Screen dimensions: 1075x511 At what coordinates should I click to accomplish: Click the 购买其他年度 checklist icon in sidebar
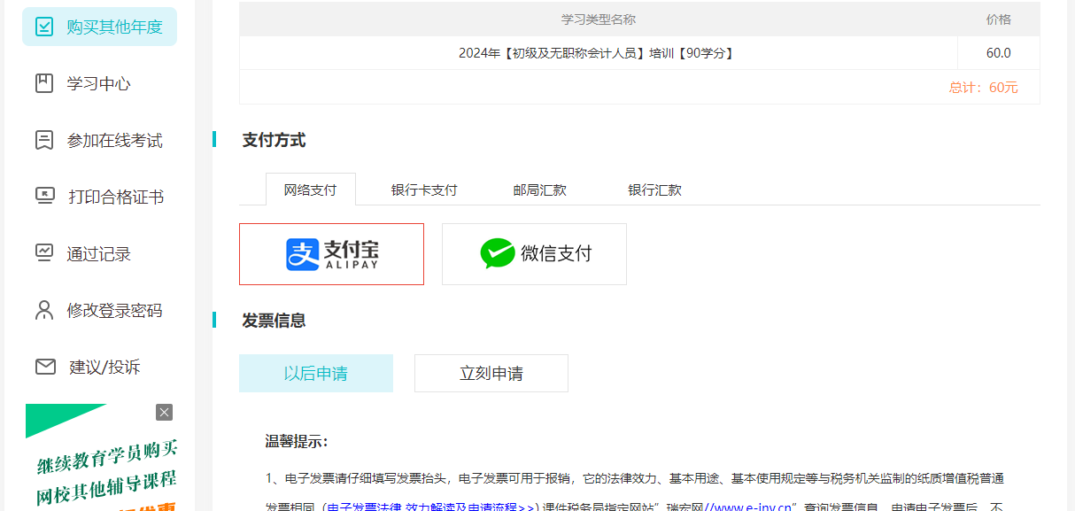pyautogui.click(x=45, y=27)
